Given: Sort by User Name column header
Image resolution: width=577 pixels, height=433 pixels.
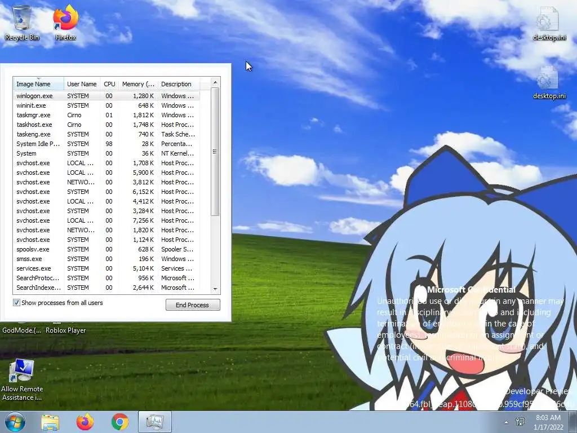Looking at the screenshot, I should (82, 84).
